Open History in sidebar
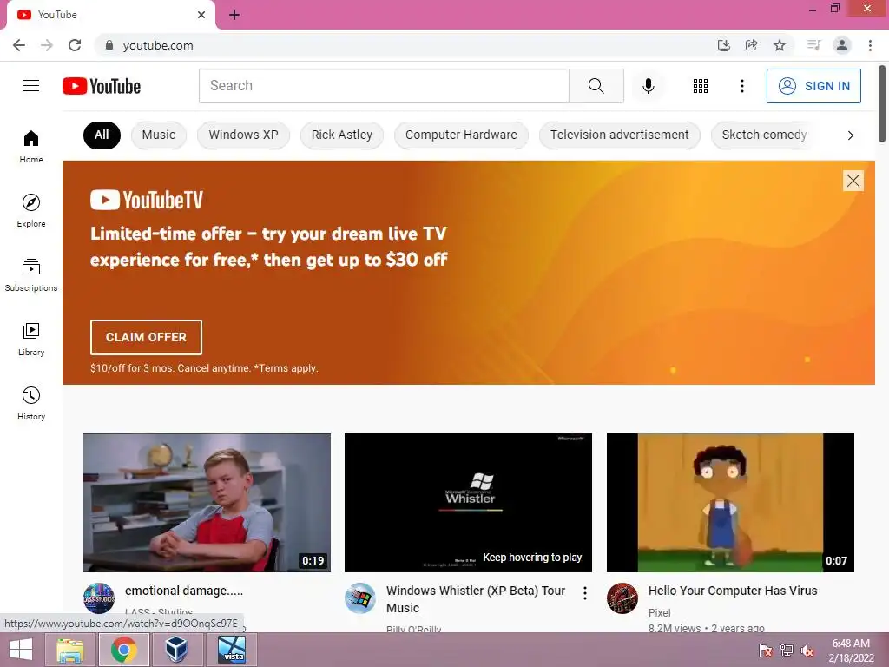889x667 pixels. (x=31, y=403)
